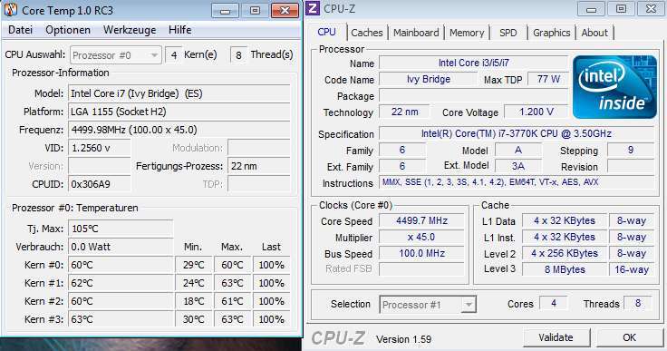The height and width of the screenshot is (351, 667).
Task: Click the Level 3 value 8 MBytes
Action: coord(564,269)
